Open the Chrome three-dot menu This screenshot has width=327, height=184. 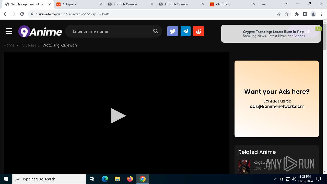321,14
